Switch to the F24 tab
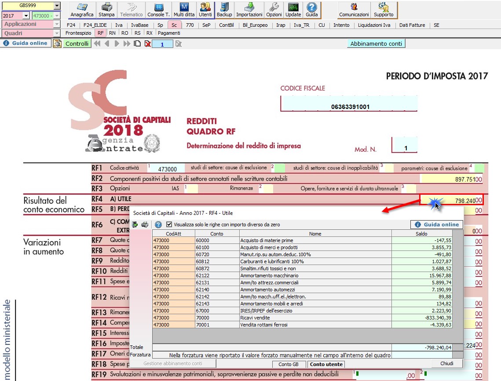 (71, 25)
